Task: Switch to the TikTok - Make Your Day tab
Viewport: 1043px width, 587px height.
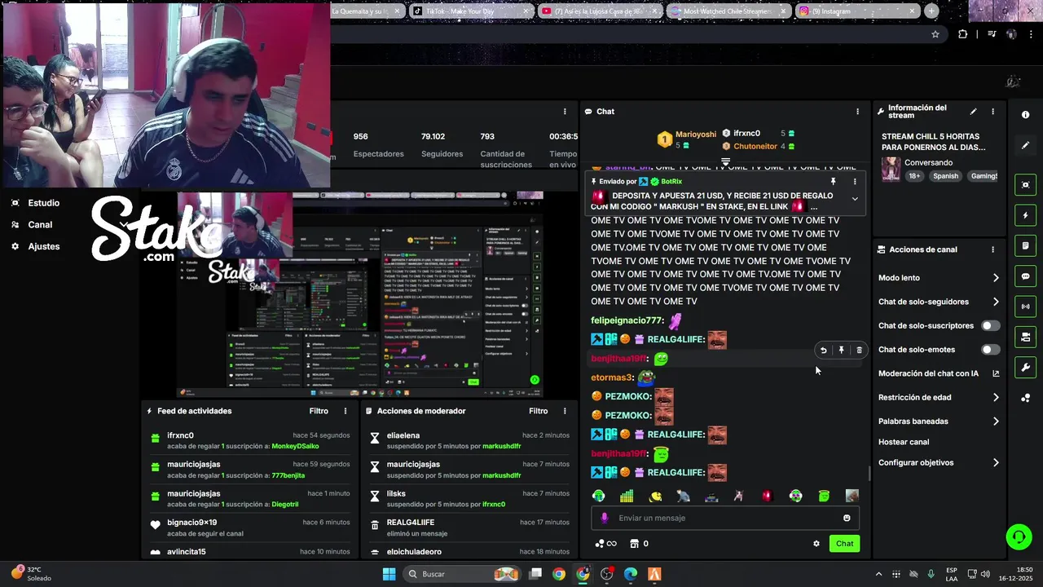Action: (x=473, y=11)
